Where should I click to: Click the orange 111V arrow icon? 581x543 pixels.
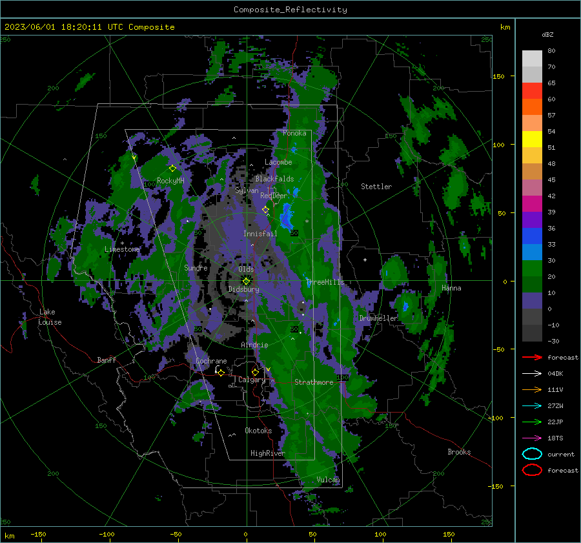pyautogui.click(x=532, y=389)
